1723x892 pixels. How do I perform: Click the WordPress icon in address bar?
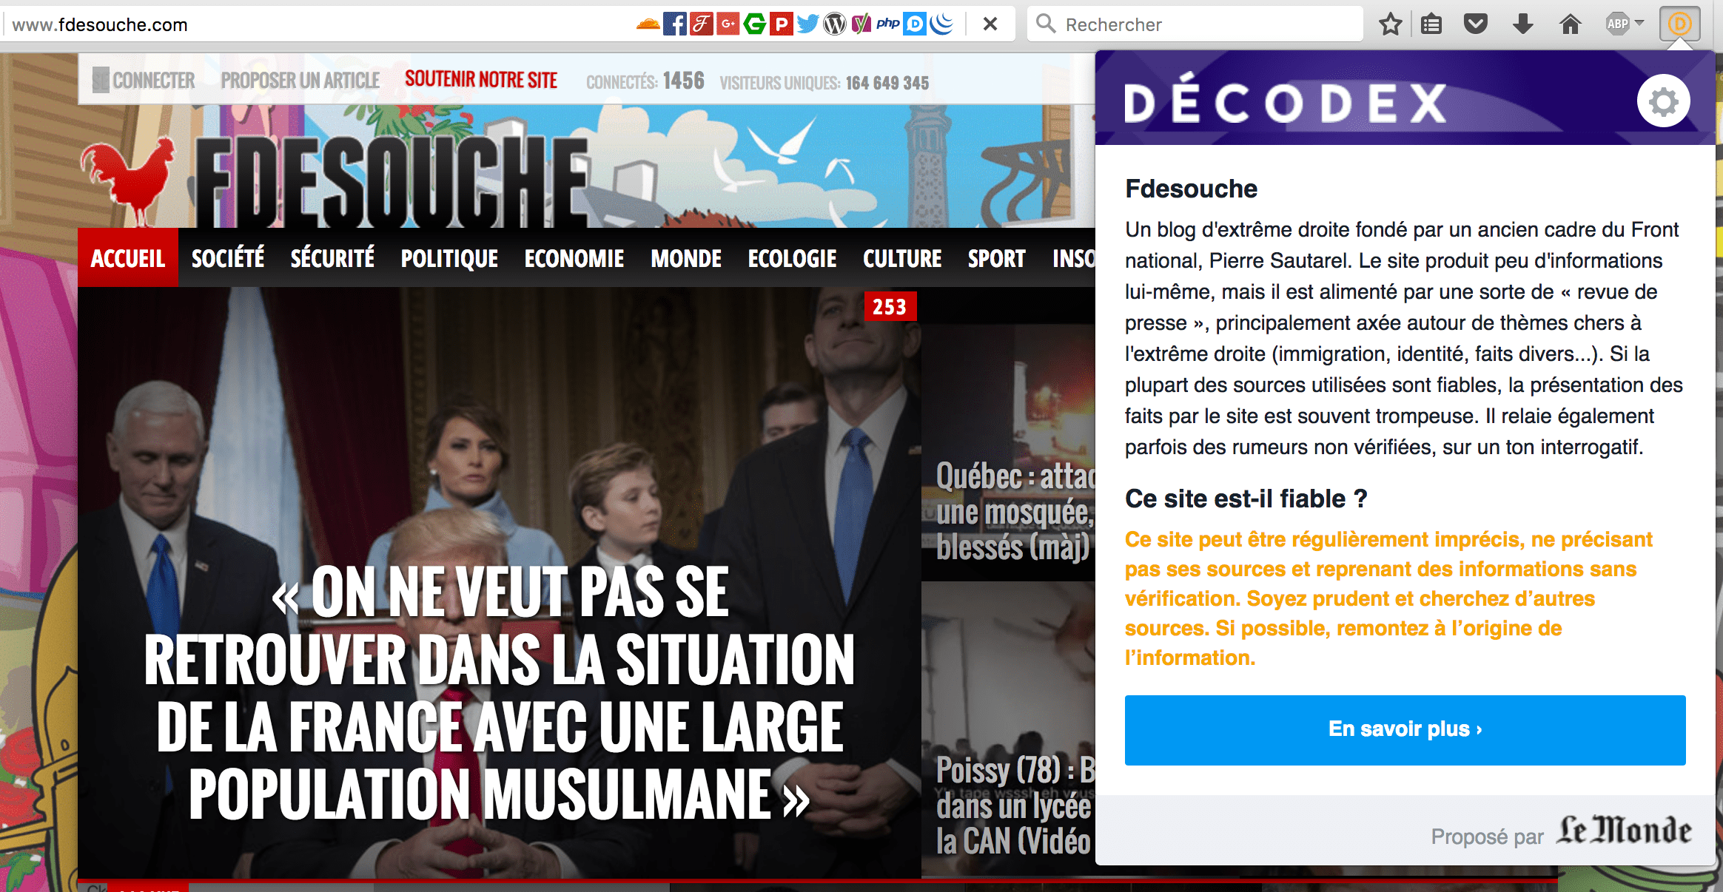tap(834, 24)
